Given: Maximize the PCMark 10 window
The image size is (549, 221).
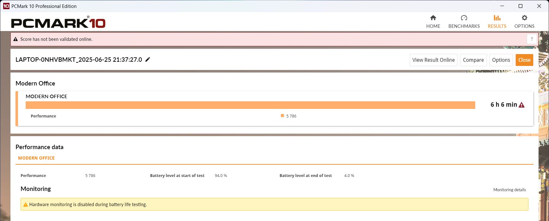Looking at the screenshot, I should pos(521,6).
